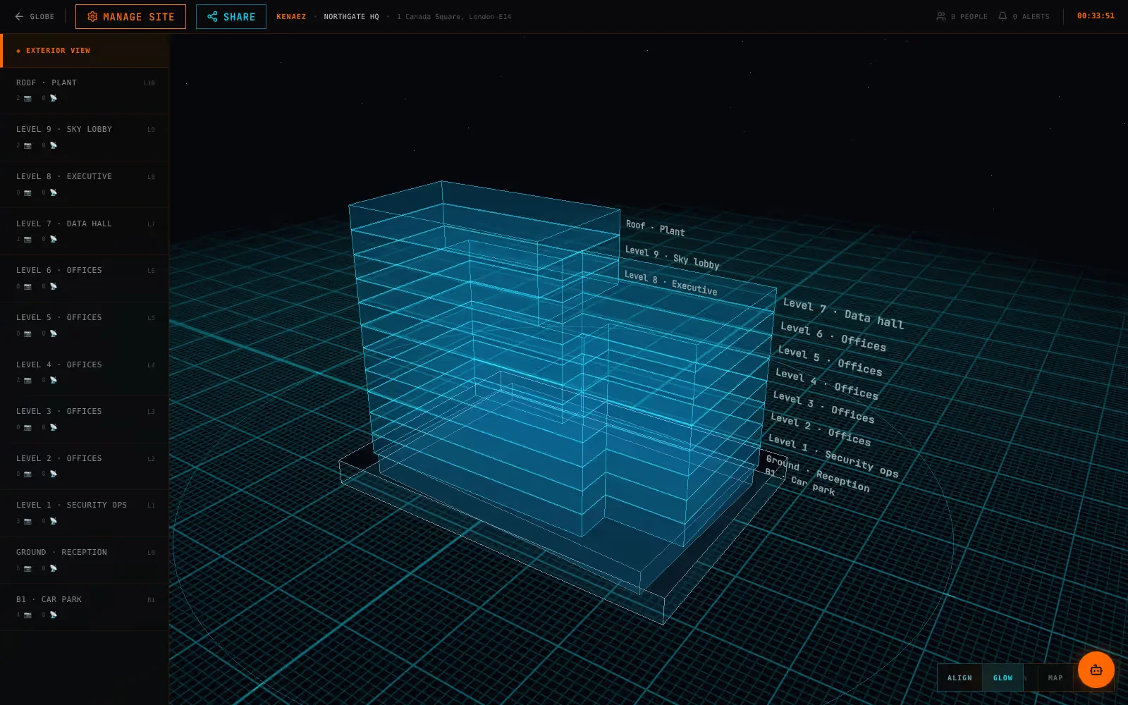This screenshot has width=1128, height=705.
Task: Click the L10 tag on Roof row
Action: [x=149, y=83]
